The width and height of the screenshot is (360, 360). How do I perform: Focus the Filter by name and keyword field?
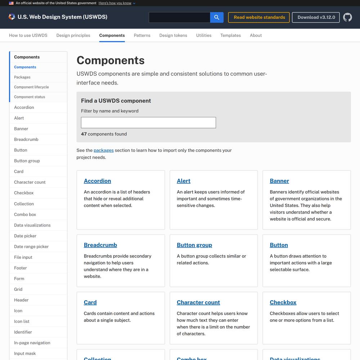tap(148, 123)
